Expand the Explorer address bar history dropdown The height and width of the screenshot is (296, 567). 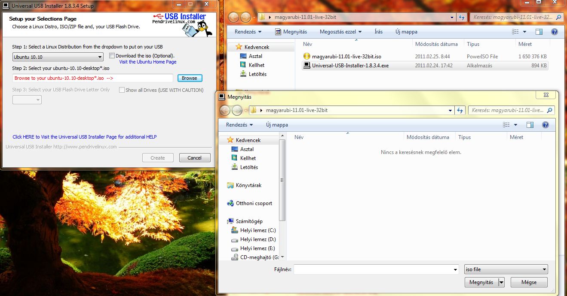[x=452, y=18]
